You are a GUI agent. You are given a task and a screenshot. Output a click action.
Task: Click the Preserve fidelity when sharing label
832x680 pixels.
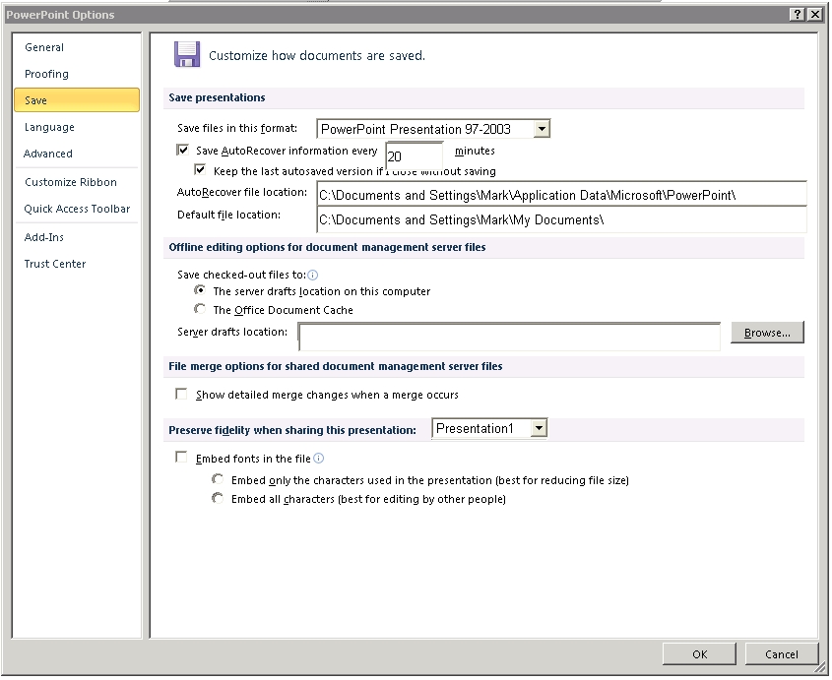[292, 430]
